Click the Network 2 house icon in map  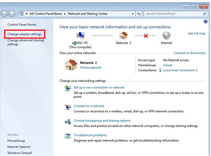pyautogui.click(x=123, y=35)
